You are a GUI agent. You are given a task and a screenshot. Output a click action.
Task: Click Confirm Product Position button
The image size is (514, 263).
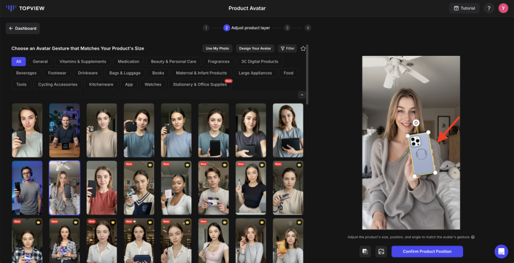427,252
